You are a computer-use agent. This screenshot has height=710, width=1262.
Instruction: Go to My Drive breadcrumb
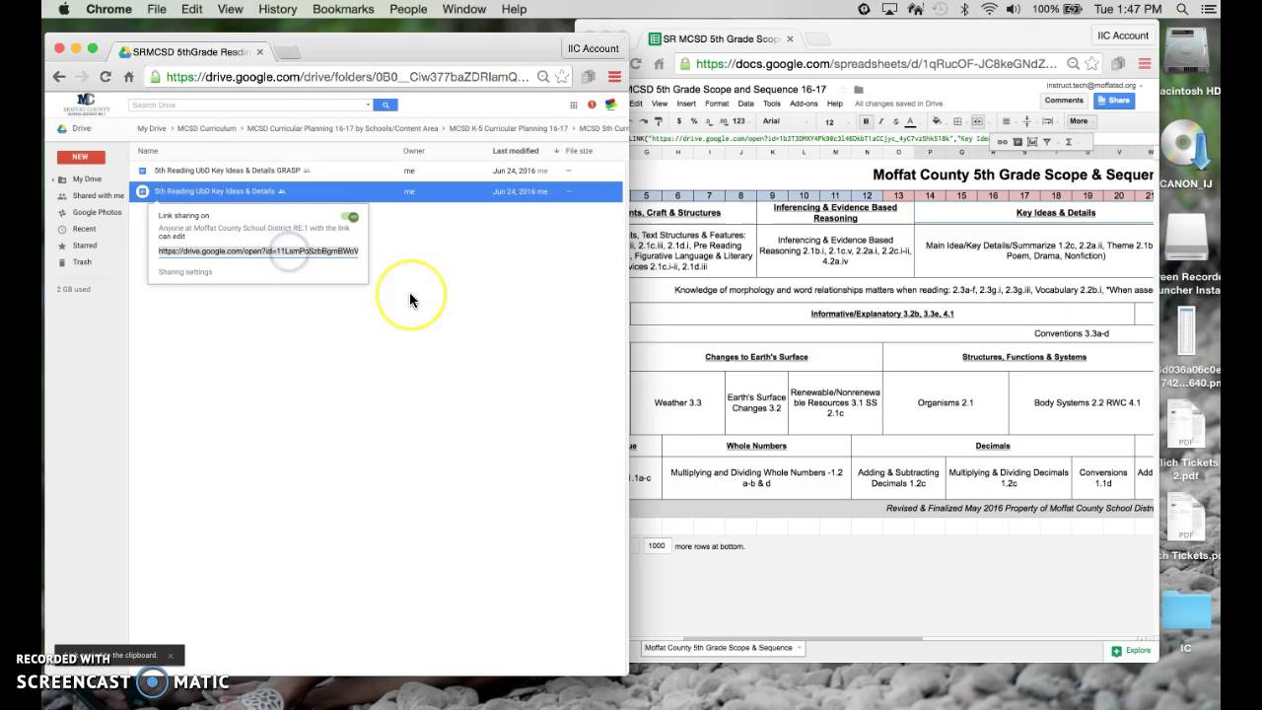pyautogui.click(x=152, y=128)
